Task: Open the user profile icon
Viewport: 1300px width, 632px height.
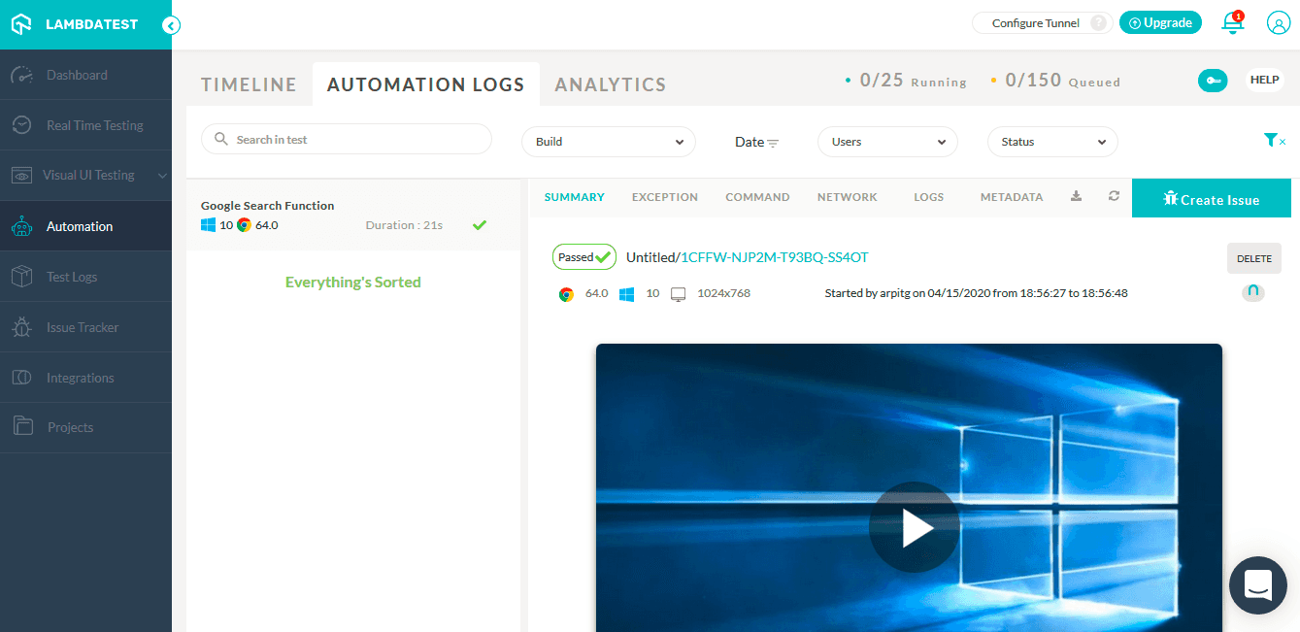Action: coord(1278,23)
